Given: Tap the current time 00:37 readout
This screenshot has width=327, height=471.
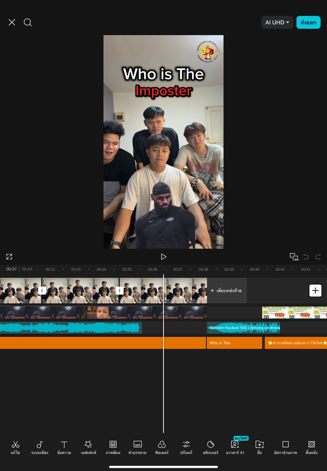Looking at the screenshot, I should point(11,269).
